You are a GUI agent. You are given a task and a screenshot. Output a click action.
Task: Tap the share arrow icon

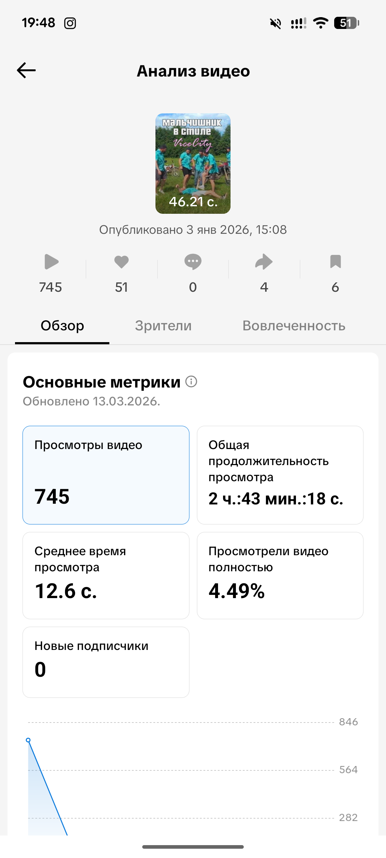264,262
